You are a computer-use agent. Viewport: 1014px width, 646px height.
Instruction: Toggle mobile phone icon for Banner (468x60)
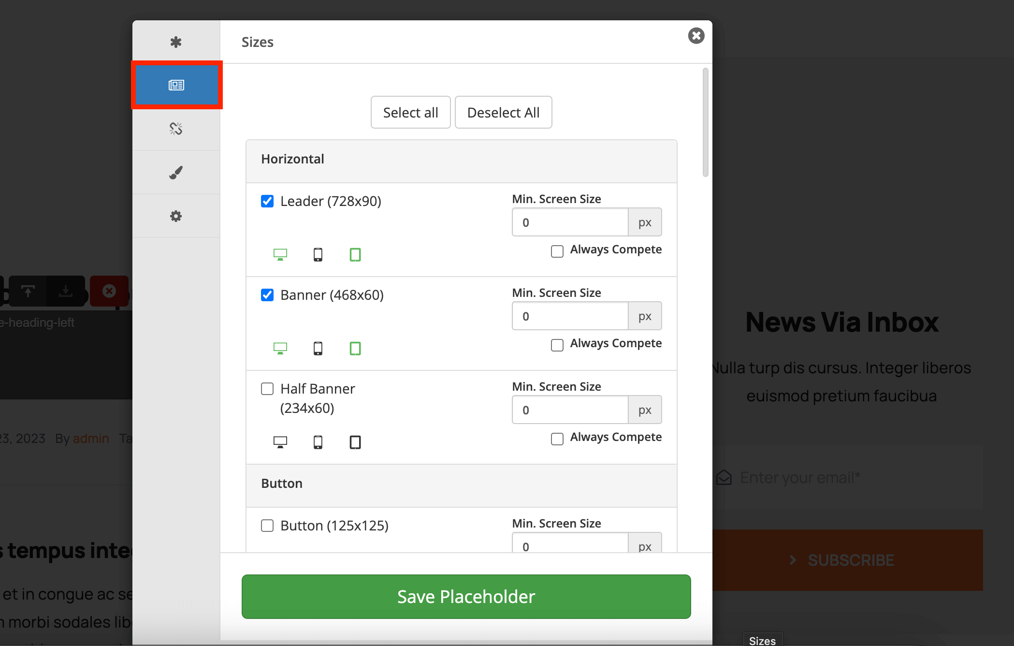click(x=318, y=348)
